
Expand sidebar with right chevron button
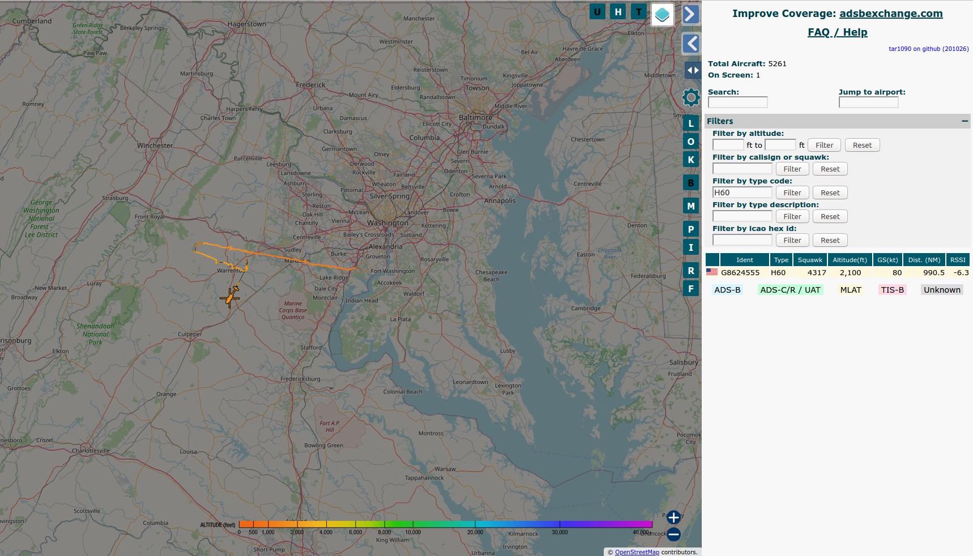pyautogui.click(x=691, y=14)
